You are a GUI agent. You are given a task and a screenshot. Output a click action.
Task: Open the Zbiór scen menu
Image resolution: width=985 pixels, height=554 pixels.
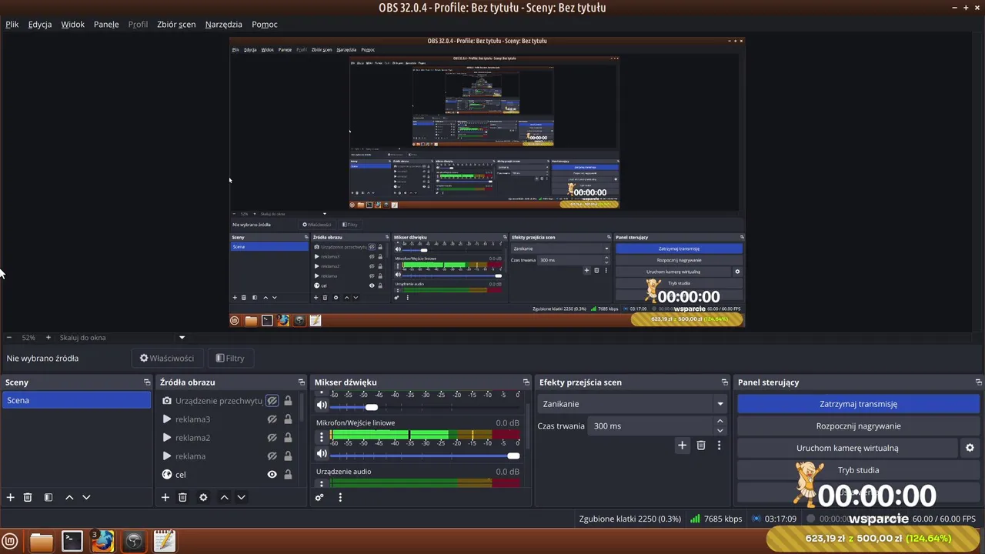click(x=176, y=25)
